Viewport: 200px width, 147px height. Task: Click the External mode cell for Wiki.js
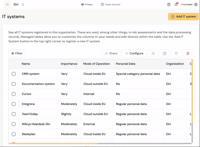coord(96,124)
